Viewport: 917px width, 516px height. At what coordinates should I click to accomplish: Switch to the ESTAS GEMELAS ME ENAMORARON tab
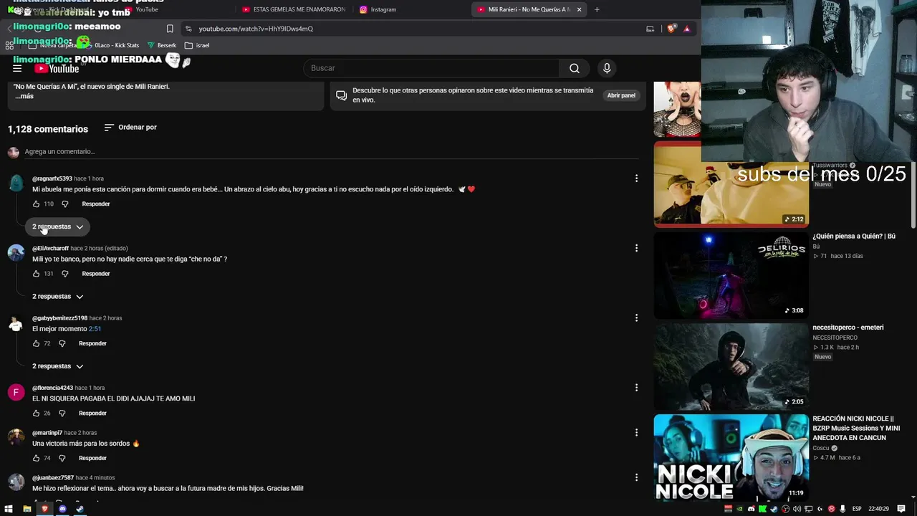pos(294,9)
